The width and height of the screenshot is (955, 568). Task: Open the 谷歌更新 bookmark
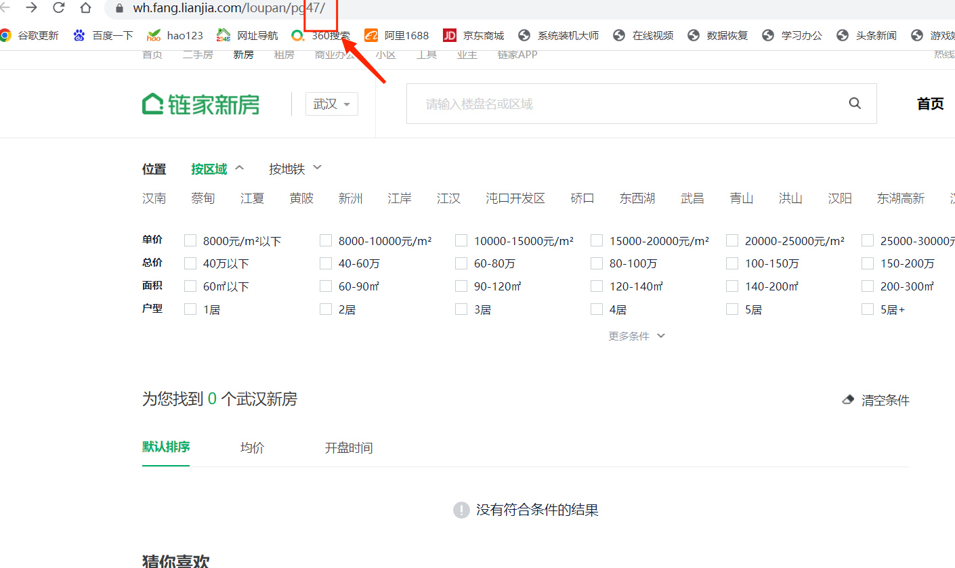click(30, 35)
